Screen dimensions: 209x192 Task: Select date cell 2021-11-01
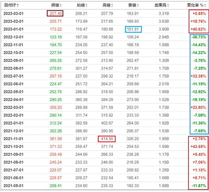pyautogui.click(x=13, y=139)
